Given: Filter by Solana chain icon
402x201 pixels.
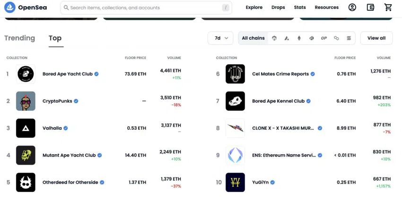Looking at the screenshot, I should 349,38.
